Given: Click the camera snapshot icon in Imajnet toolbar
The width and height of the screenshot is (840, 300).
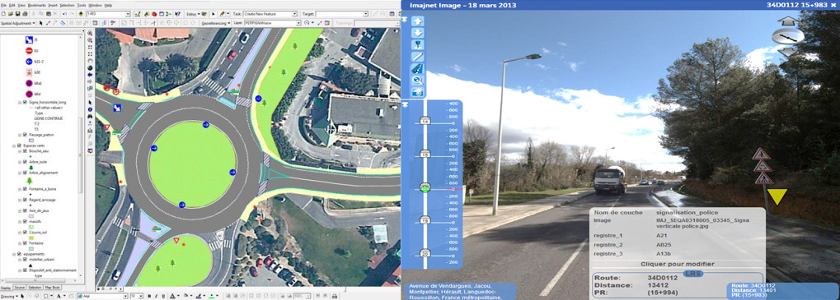Looking at the screenshot, I should (x=418, y=92).
